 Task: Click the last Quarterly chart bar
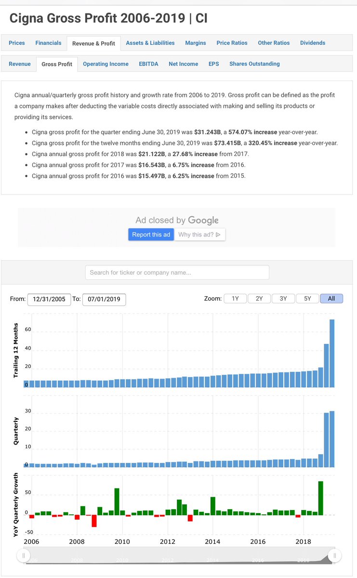(x=332, y=439)
